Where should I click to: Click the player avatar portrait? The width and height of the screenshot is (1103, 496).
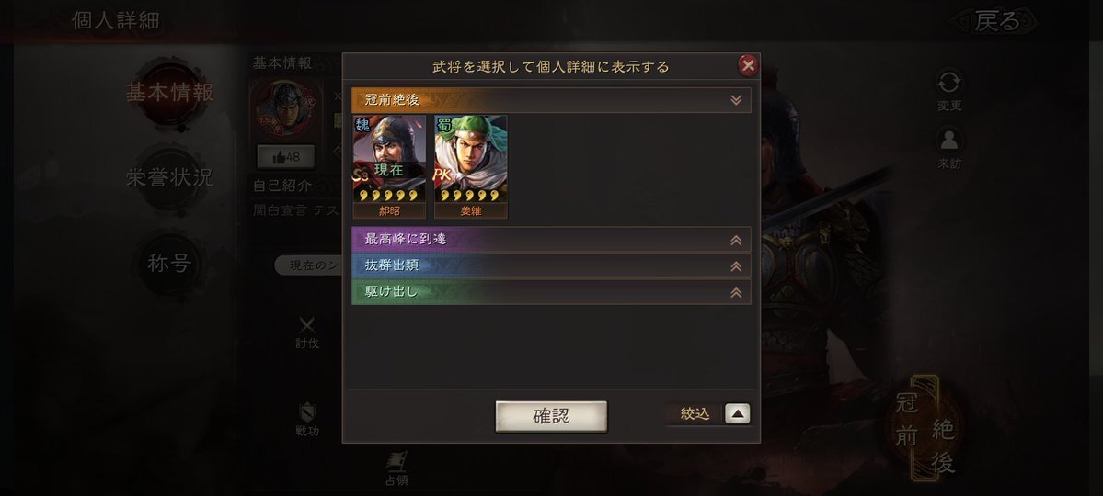tap(287, 109)
